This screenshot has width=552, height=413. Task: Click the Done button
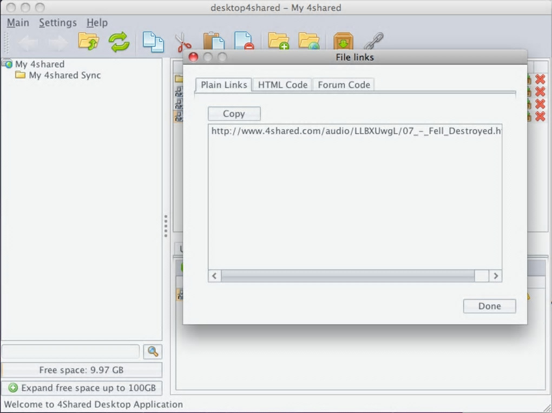click(x=489, y=306)
